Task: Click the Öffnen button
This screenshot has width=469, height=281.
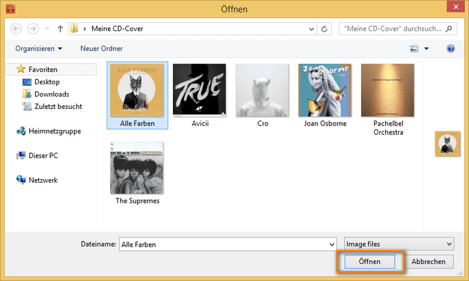Action: 370,262
